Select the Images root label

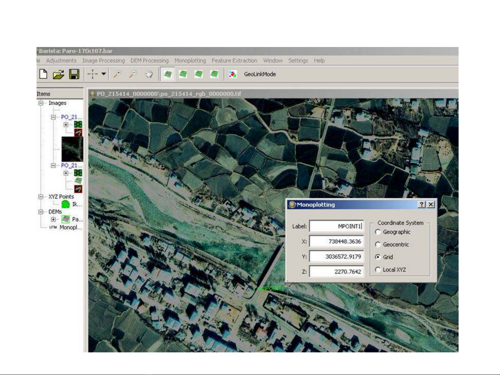[x=57, y=103]
